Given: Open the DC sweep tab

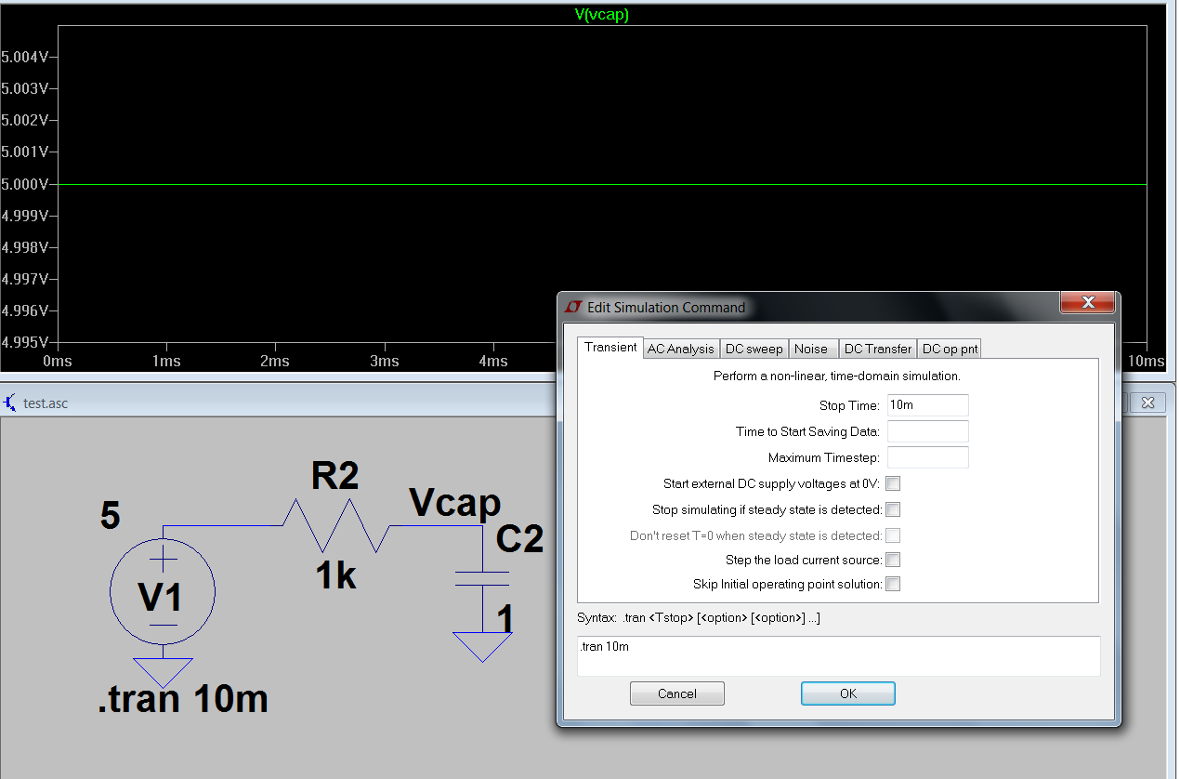Looking at the screenshot, I should click(754, 349).
